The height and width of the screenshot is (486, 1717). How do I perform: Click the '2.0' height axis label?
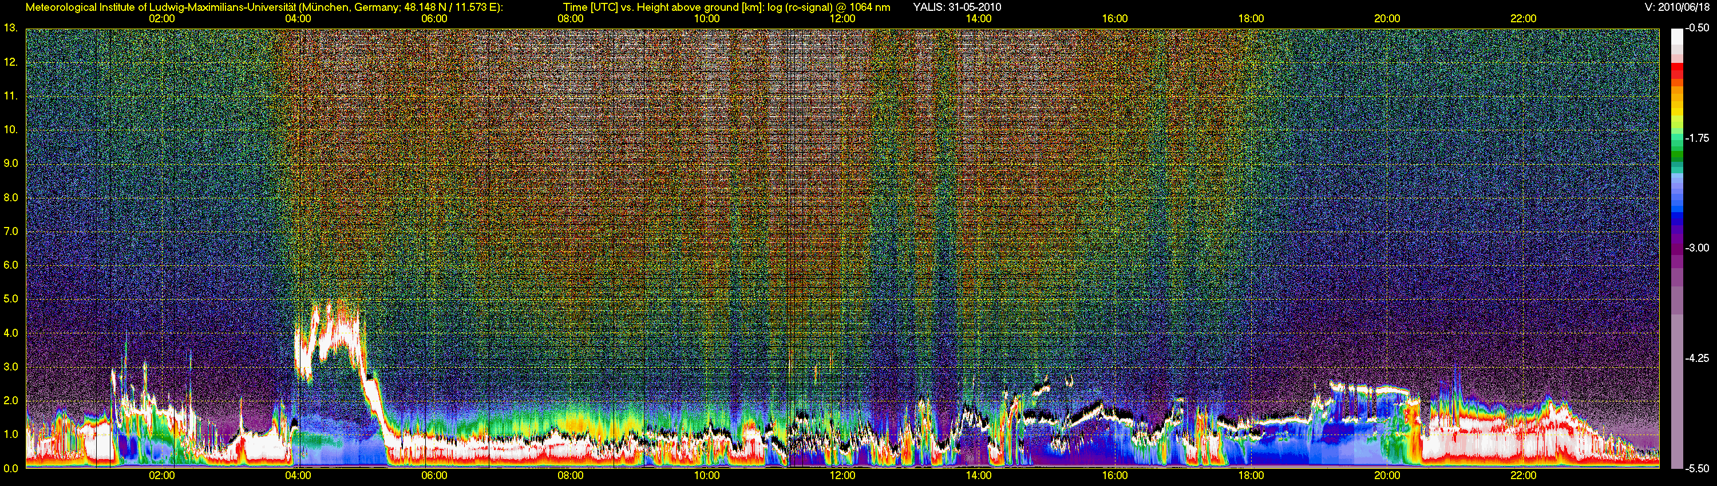coord(11,400)
